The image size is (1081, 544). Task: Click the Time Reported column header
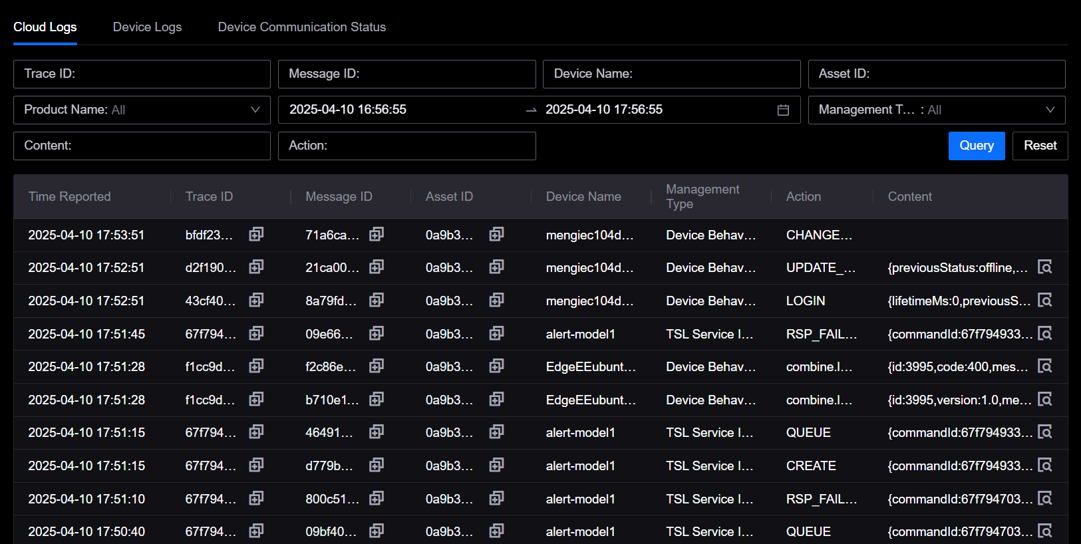point(70,197)
